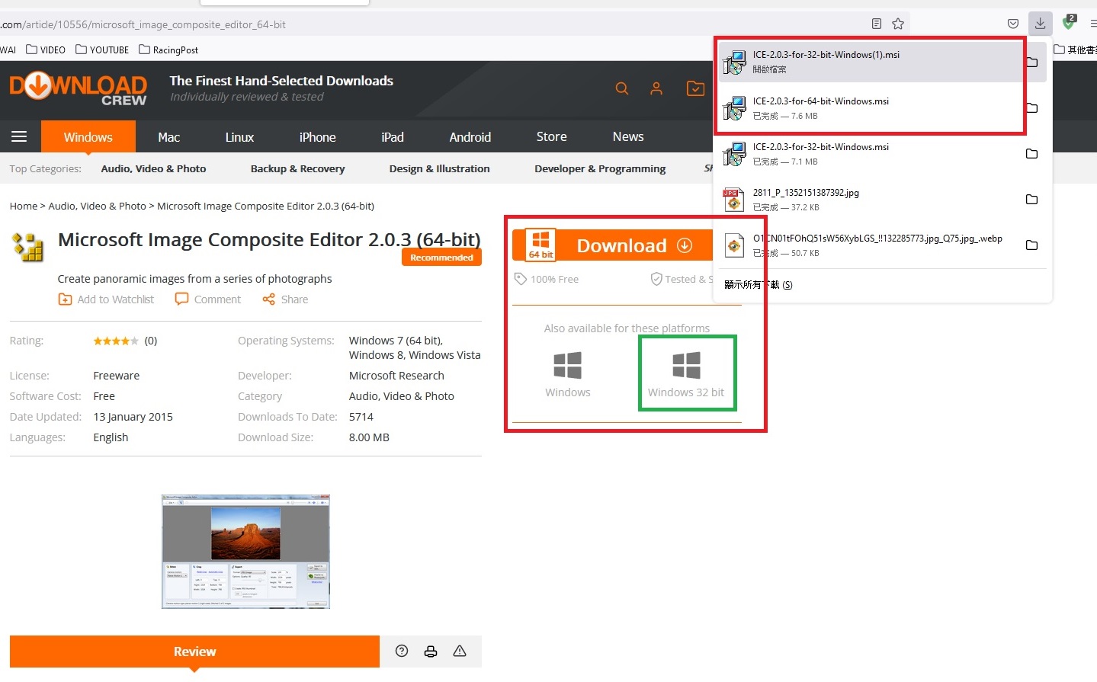The width and height of the screenshot is (1097, 682).
Task: Click Home in the breadcrumb
Action: [24, 206]
